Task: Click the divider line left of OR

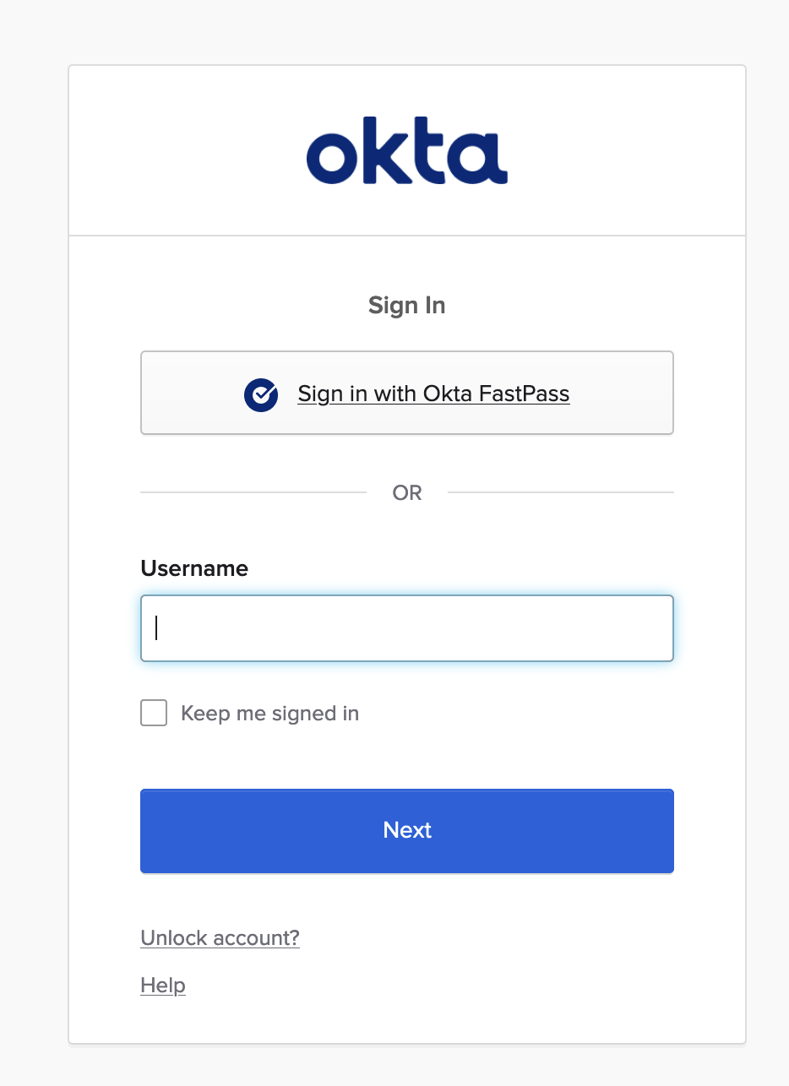Action: point(253,492)
